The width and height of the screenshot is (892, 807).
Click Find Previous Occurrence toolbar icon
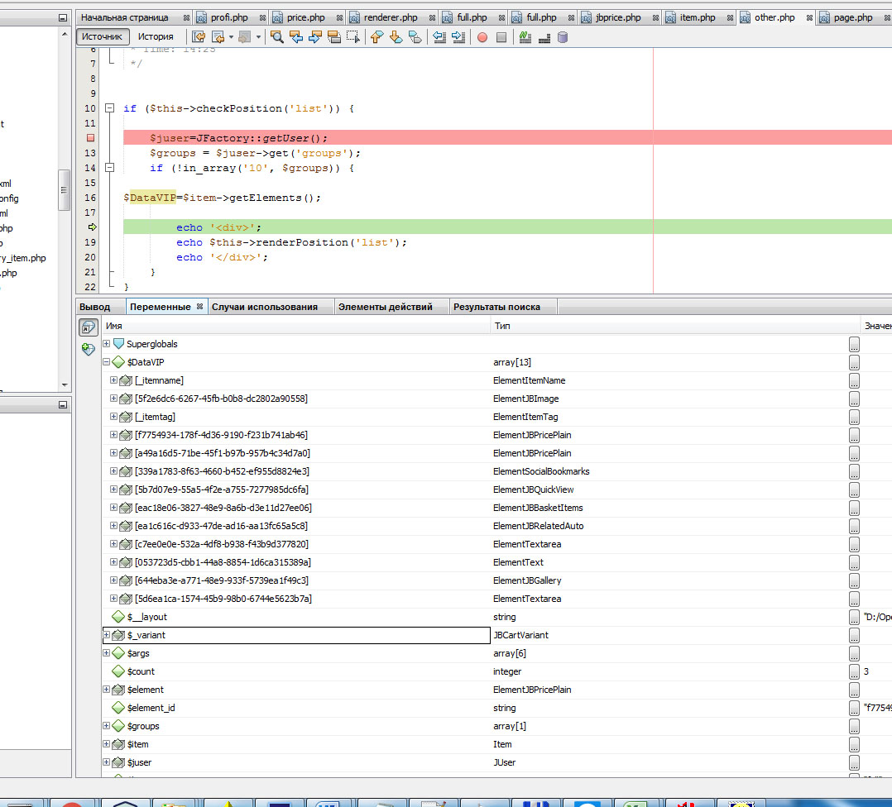click(296, 37)
